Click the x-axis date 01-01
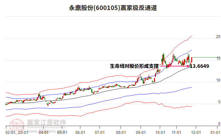The width and height of the screenshot is (221, 137). pyautogui.click(x=215, y=133)
